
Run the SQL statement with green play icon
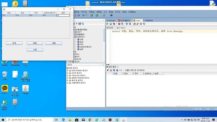pos(107,24)
